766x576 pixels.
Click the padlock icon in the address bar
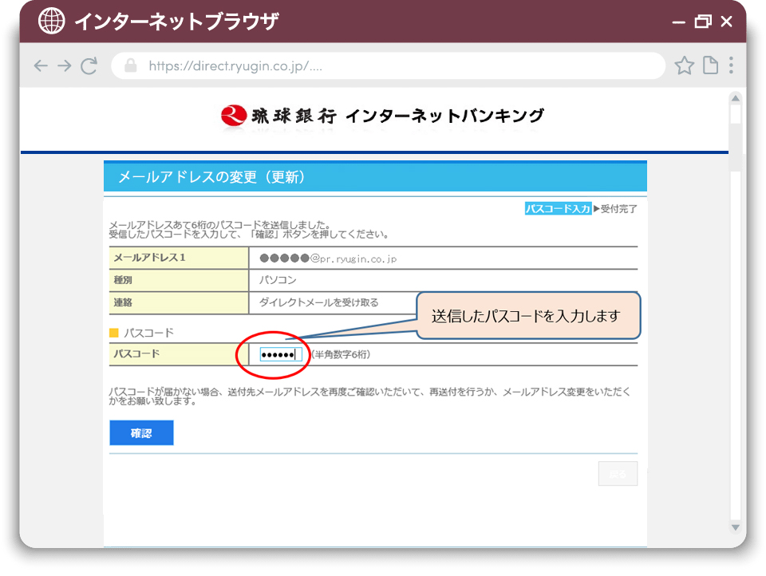tap(131, 66)
